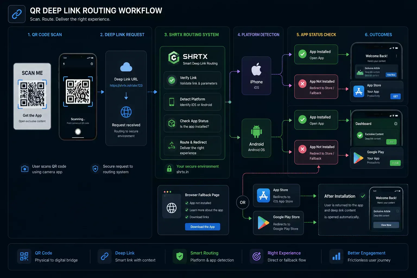Click the QR code inside the phone scanner frame
The width and height of the screenshot is (417, 278).
coord(78,91)
